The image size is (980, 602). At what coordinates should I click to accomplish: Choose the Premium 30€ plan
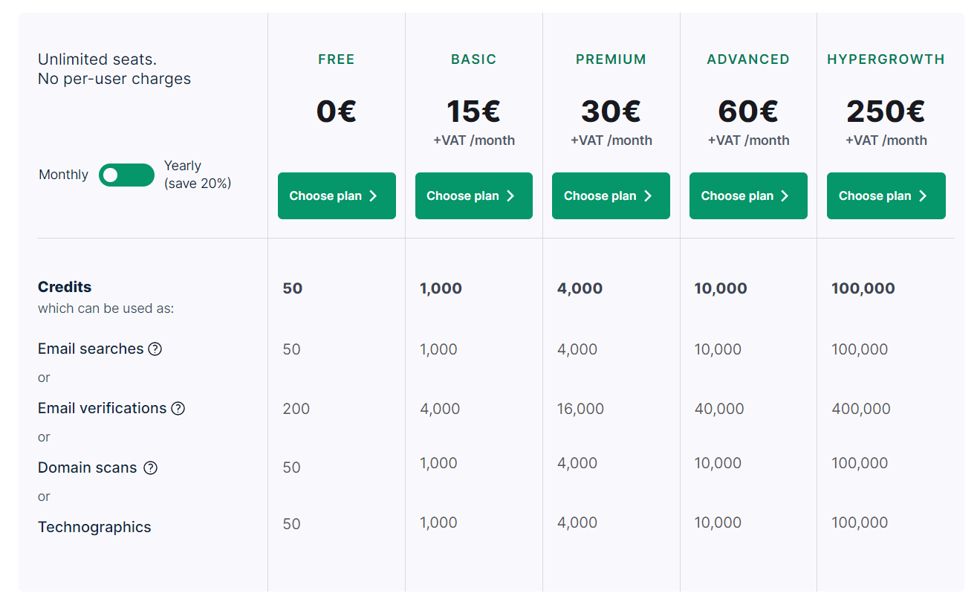coord(611,196)
